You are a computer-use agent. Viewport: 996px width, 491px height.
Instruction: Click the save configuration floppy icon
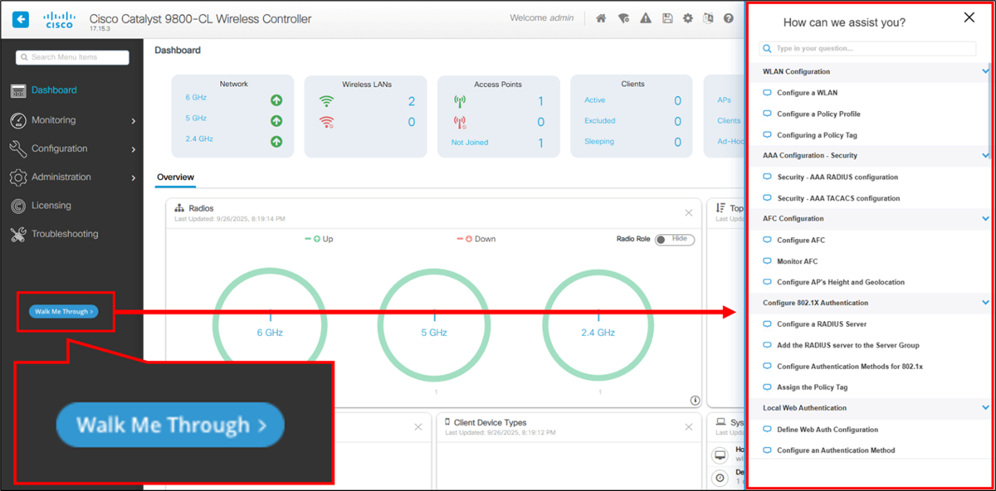[x=667, y=18]
